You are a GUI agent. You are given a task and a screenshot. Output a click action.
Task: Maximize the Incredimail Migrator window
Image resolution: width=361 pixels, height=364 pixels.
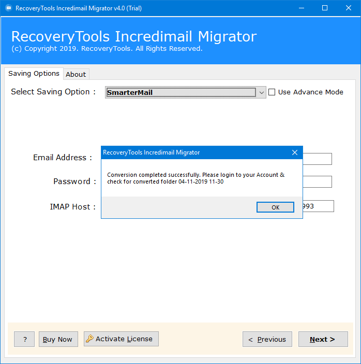click(x=325, y=8)
